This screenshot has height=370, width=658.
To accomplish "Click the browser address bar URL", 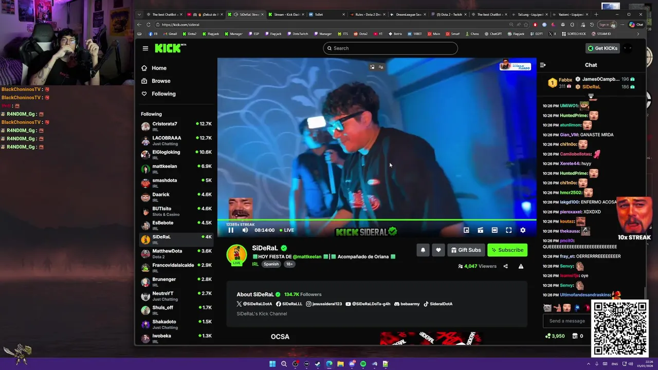I will point(180,25).
